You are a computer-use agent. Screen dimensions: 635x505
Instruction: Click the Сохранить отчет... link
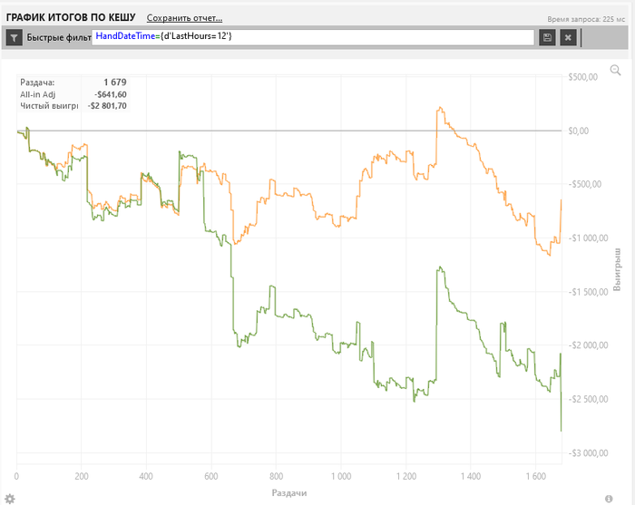pos(184,18)
